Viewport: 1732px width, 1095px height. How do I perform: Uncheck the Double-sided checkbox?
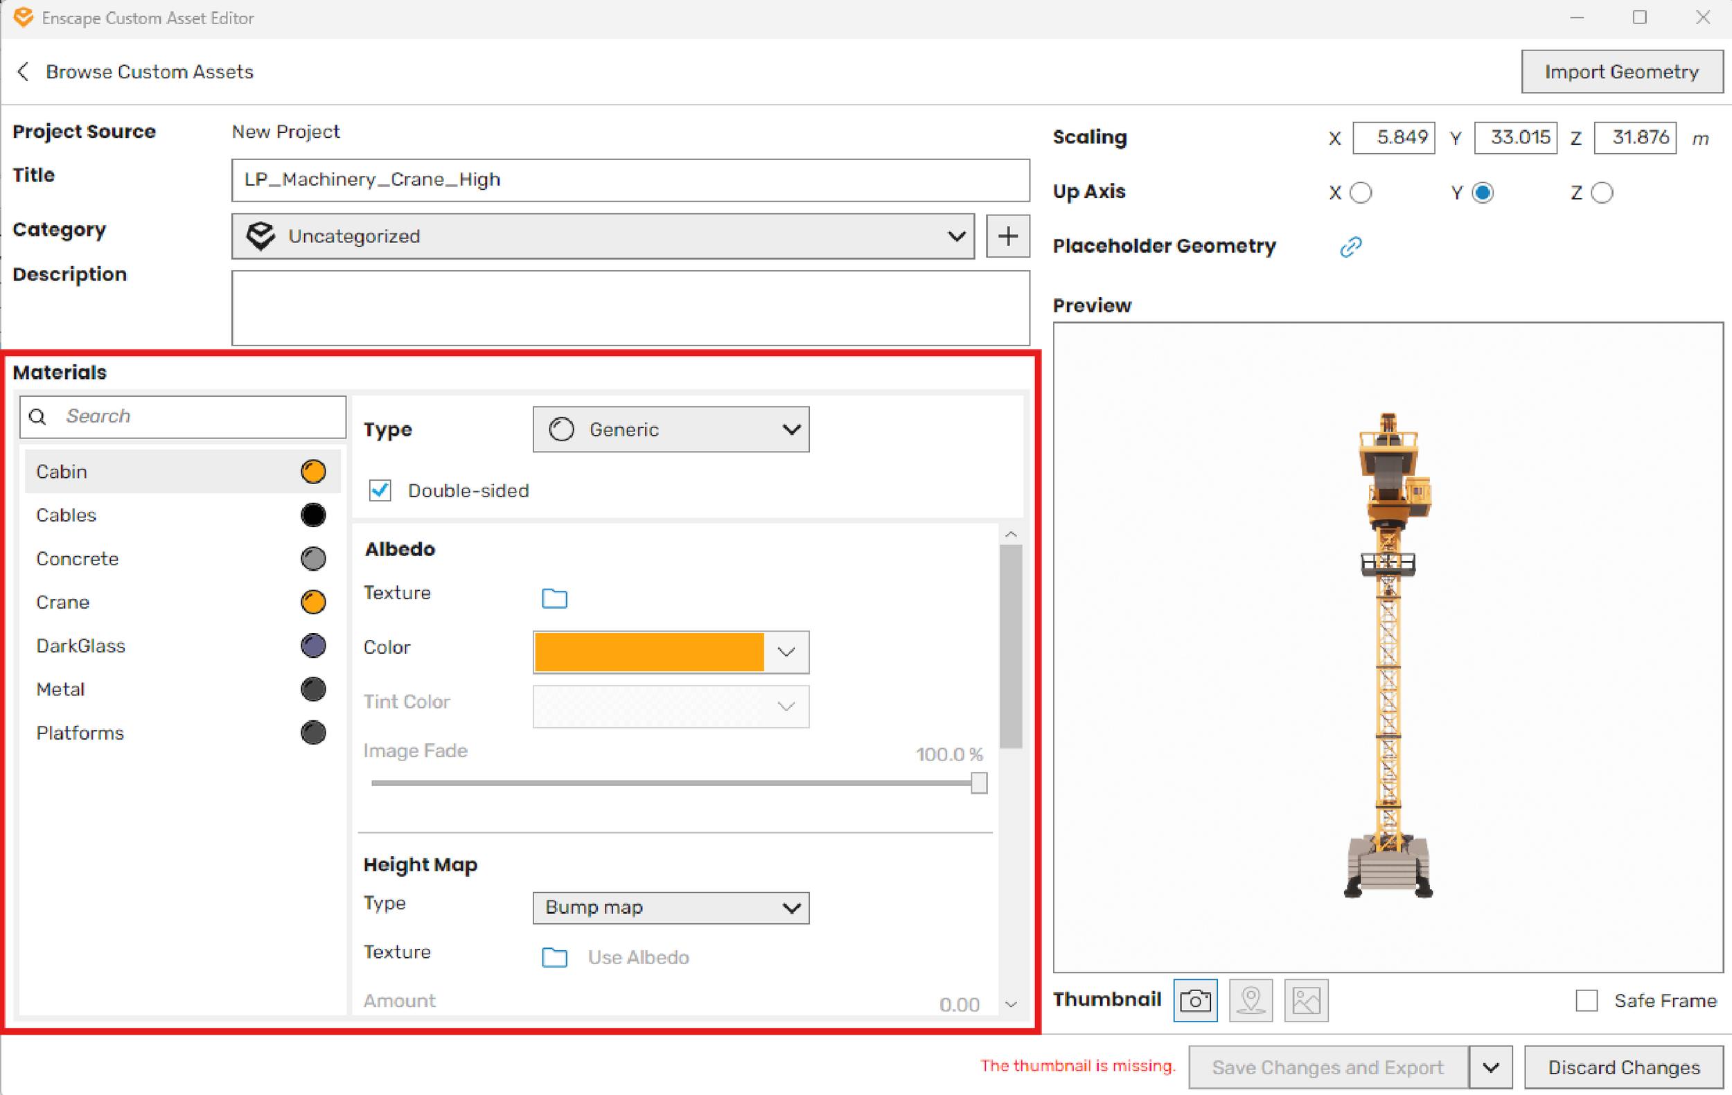click(380, 490)
